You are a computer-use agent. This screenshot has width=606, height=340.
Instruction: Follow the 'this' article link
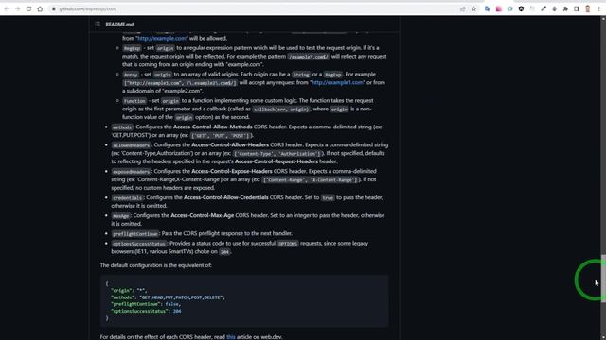tap(231, 337)
